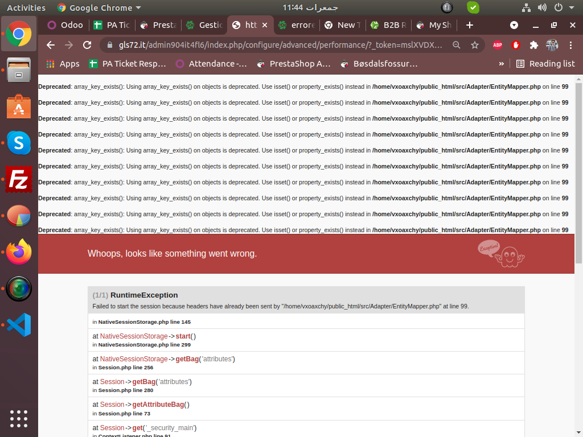The image size is (583, 437).
Task: Open Skype from the dock
Action: [19, 143]
